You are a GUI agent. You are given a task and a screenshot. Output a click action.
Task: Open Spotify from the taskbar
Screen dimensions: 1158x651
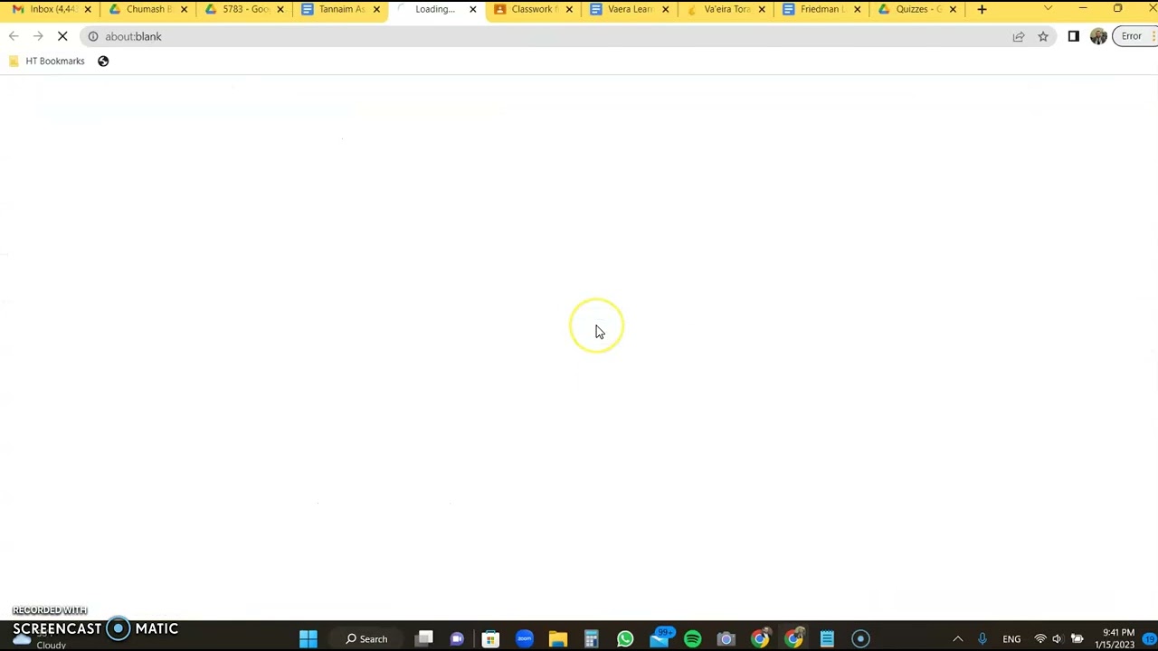(692, 639)
